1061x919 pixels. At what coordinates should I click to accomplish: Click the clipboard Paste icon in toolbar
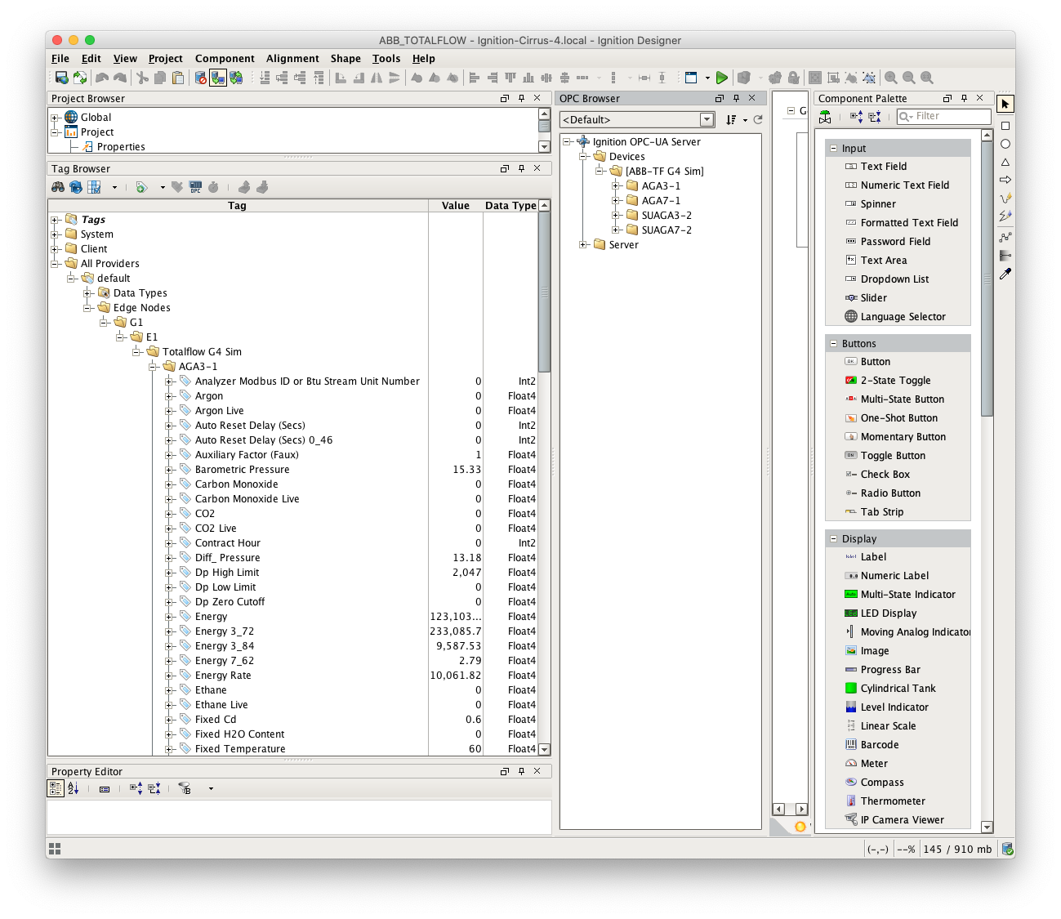pos(177,78)
